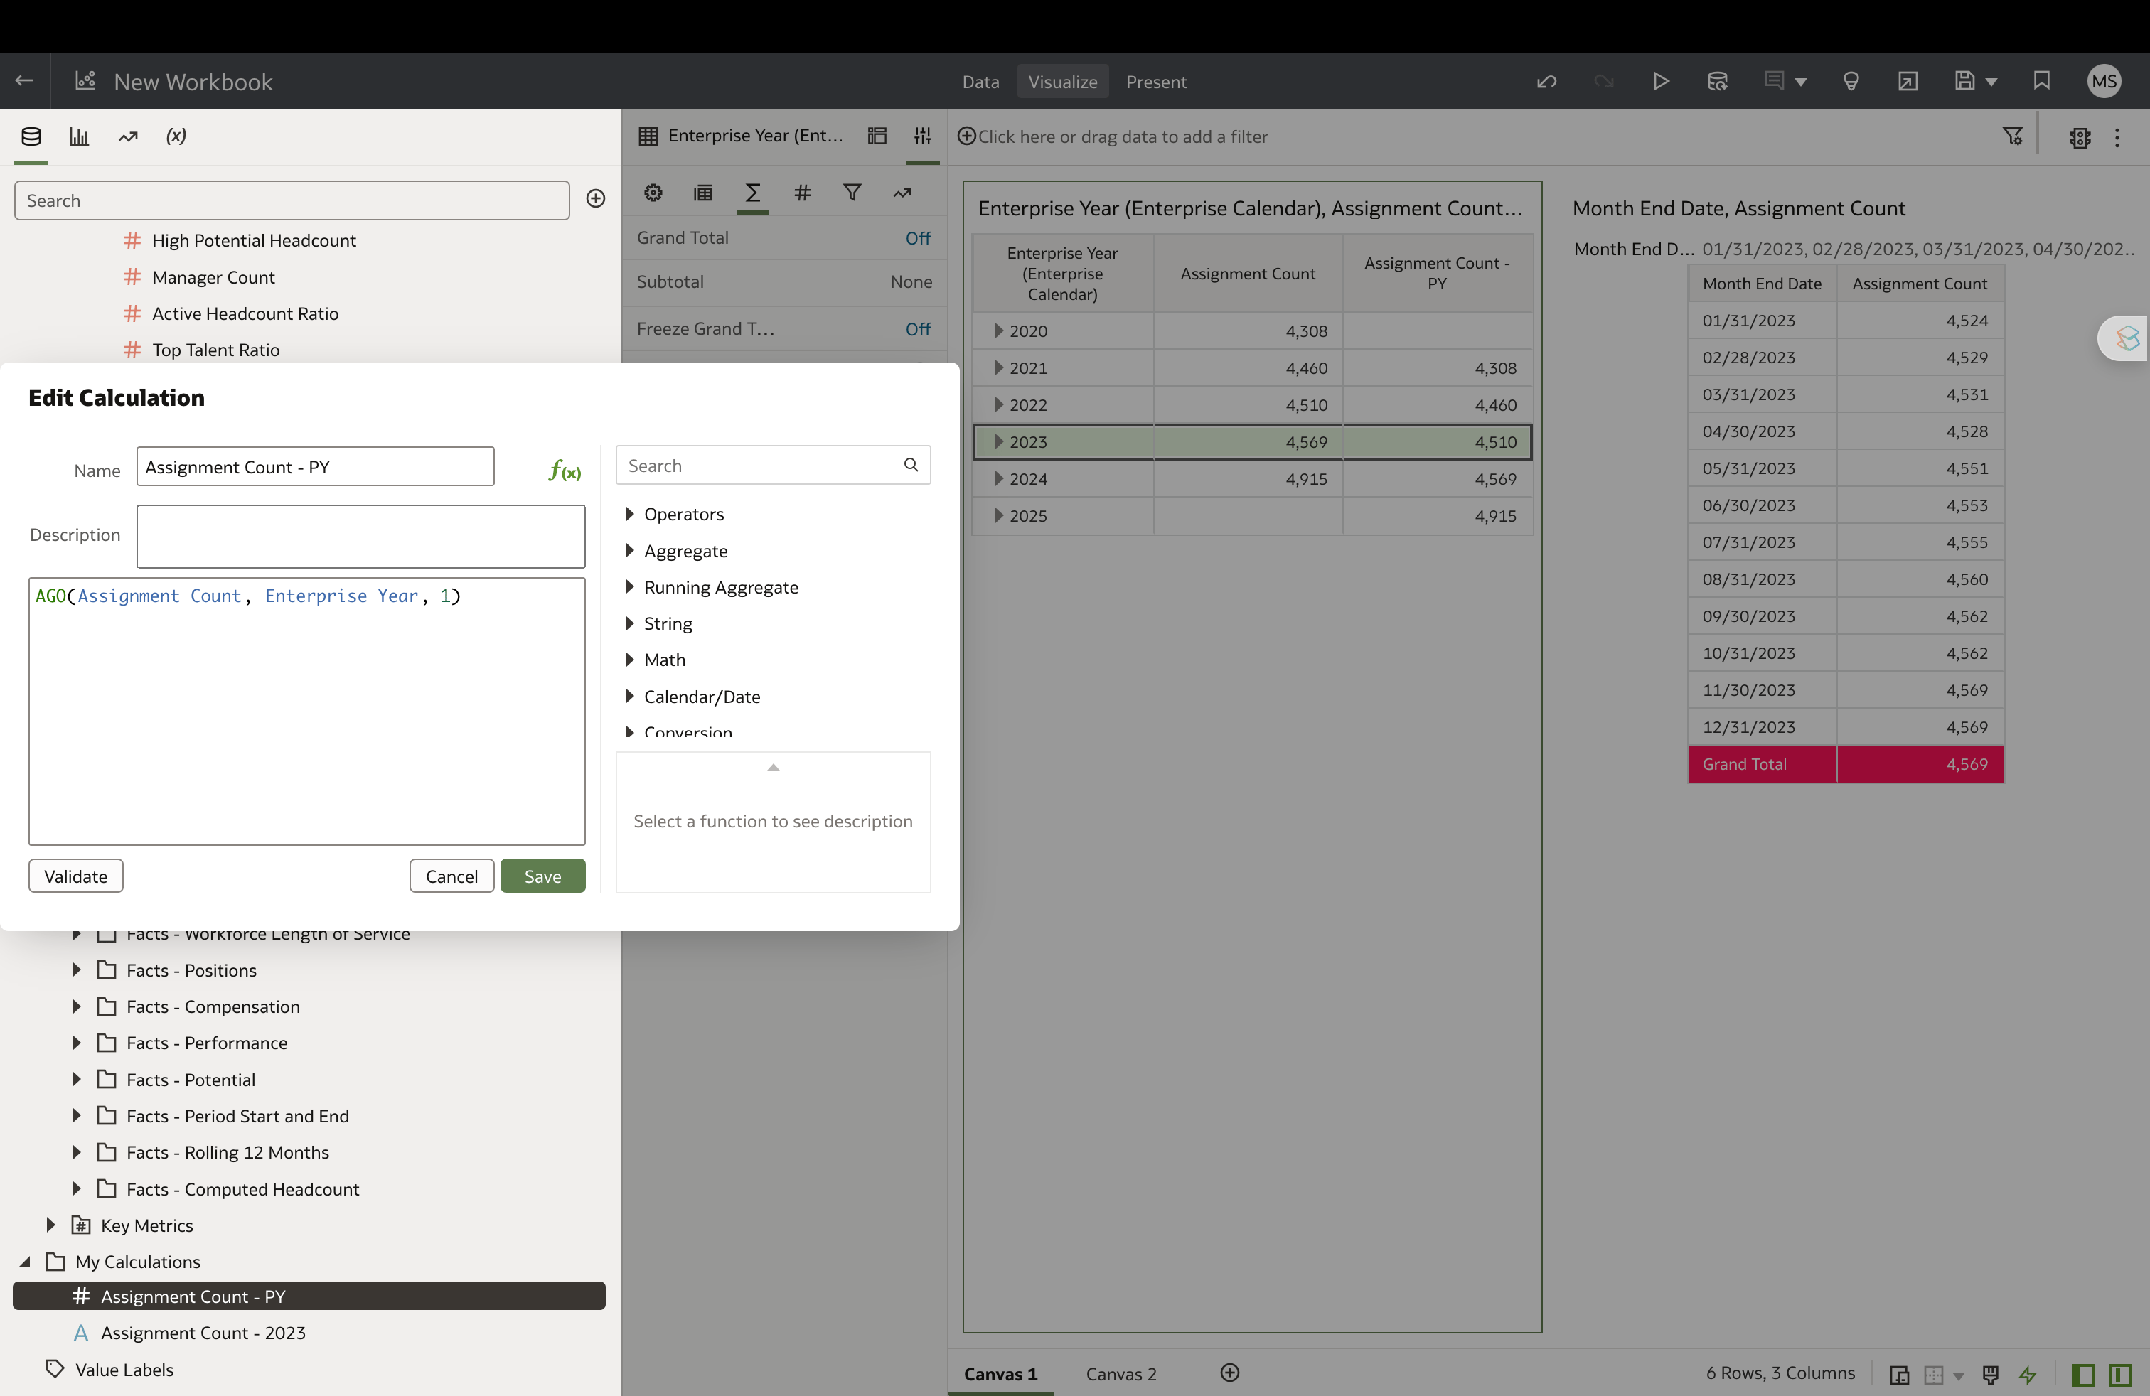Switch to the Data tab
Screen dimensions: 2150x1396
(980, 81)
